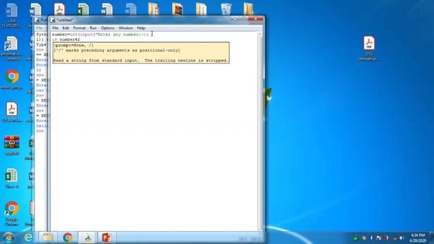Click calltip line about positional-only arguments
434x244 pixels.
[117, 50]
